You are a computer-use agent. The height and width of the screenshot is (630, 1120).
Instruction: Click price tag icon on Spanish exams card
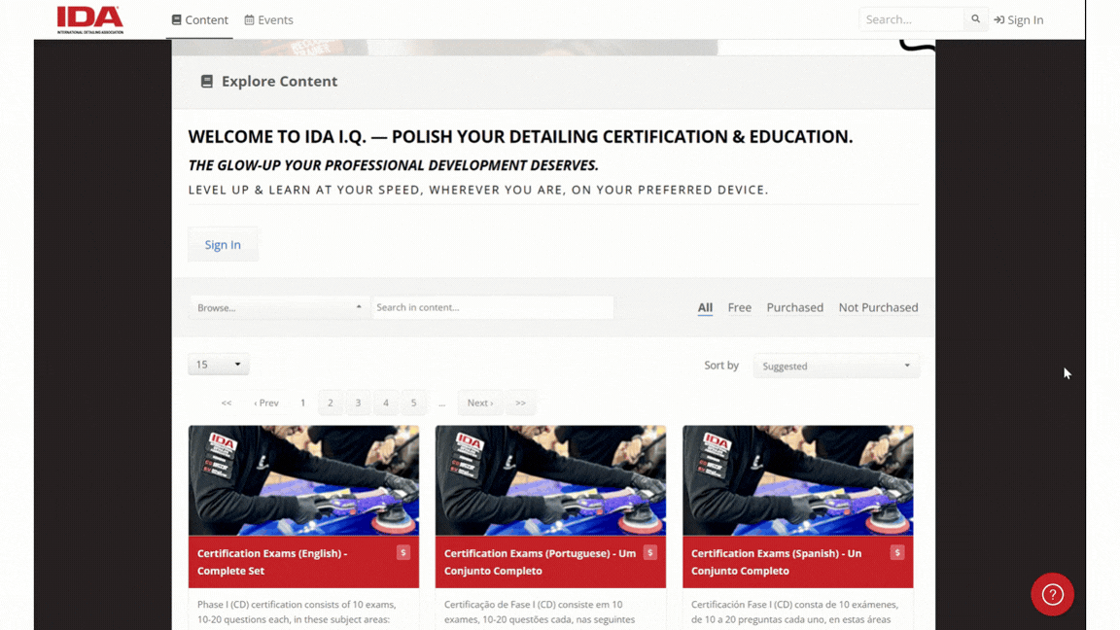896,552
